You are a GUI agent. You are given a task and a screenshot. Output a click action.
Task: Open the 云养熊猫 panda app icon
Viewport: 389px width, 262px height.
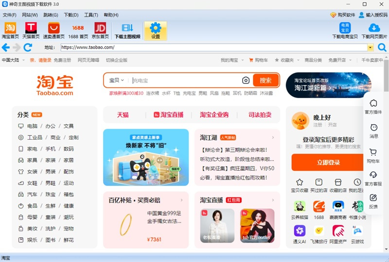pyautogui.click(x=300, y=206)
